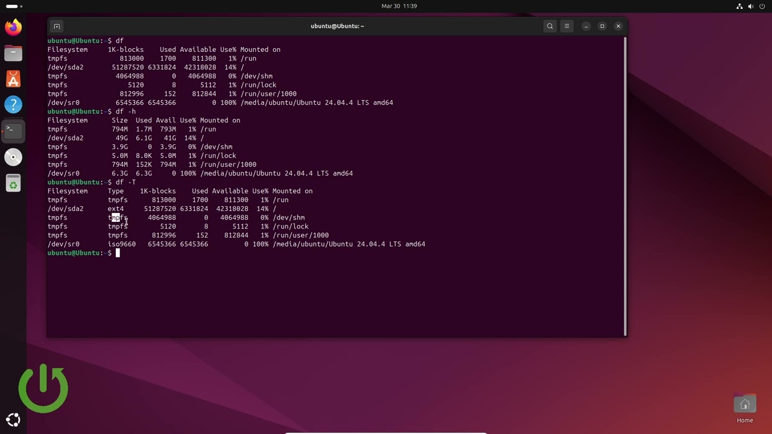
Task: Open the Help dock icon
Action: (13, 105)
